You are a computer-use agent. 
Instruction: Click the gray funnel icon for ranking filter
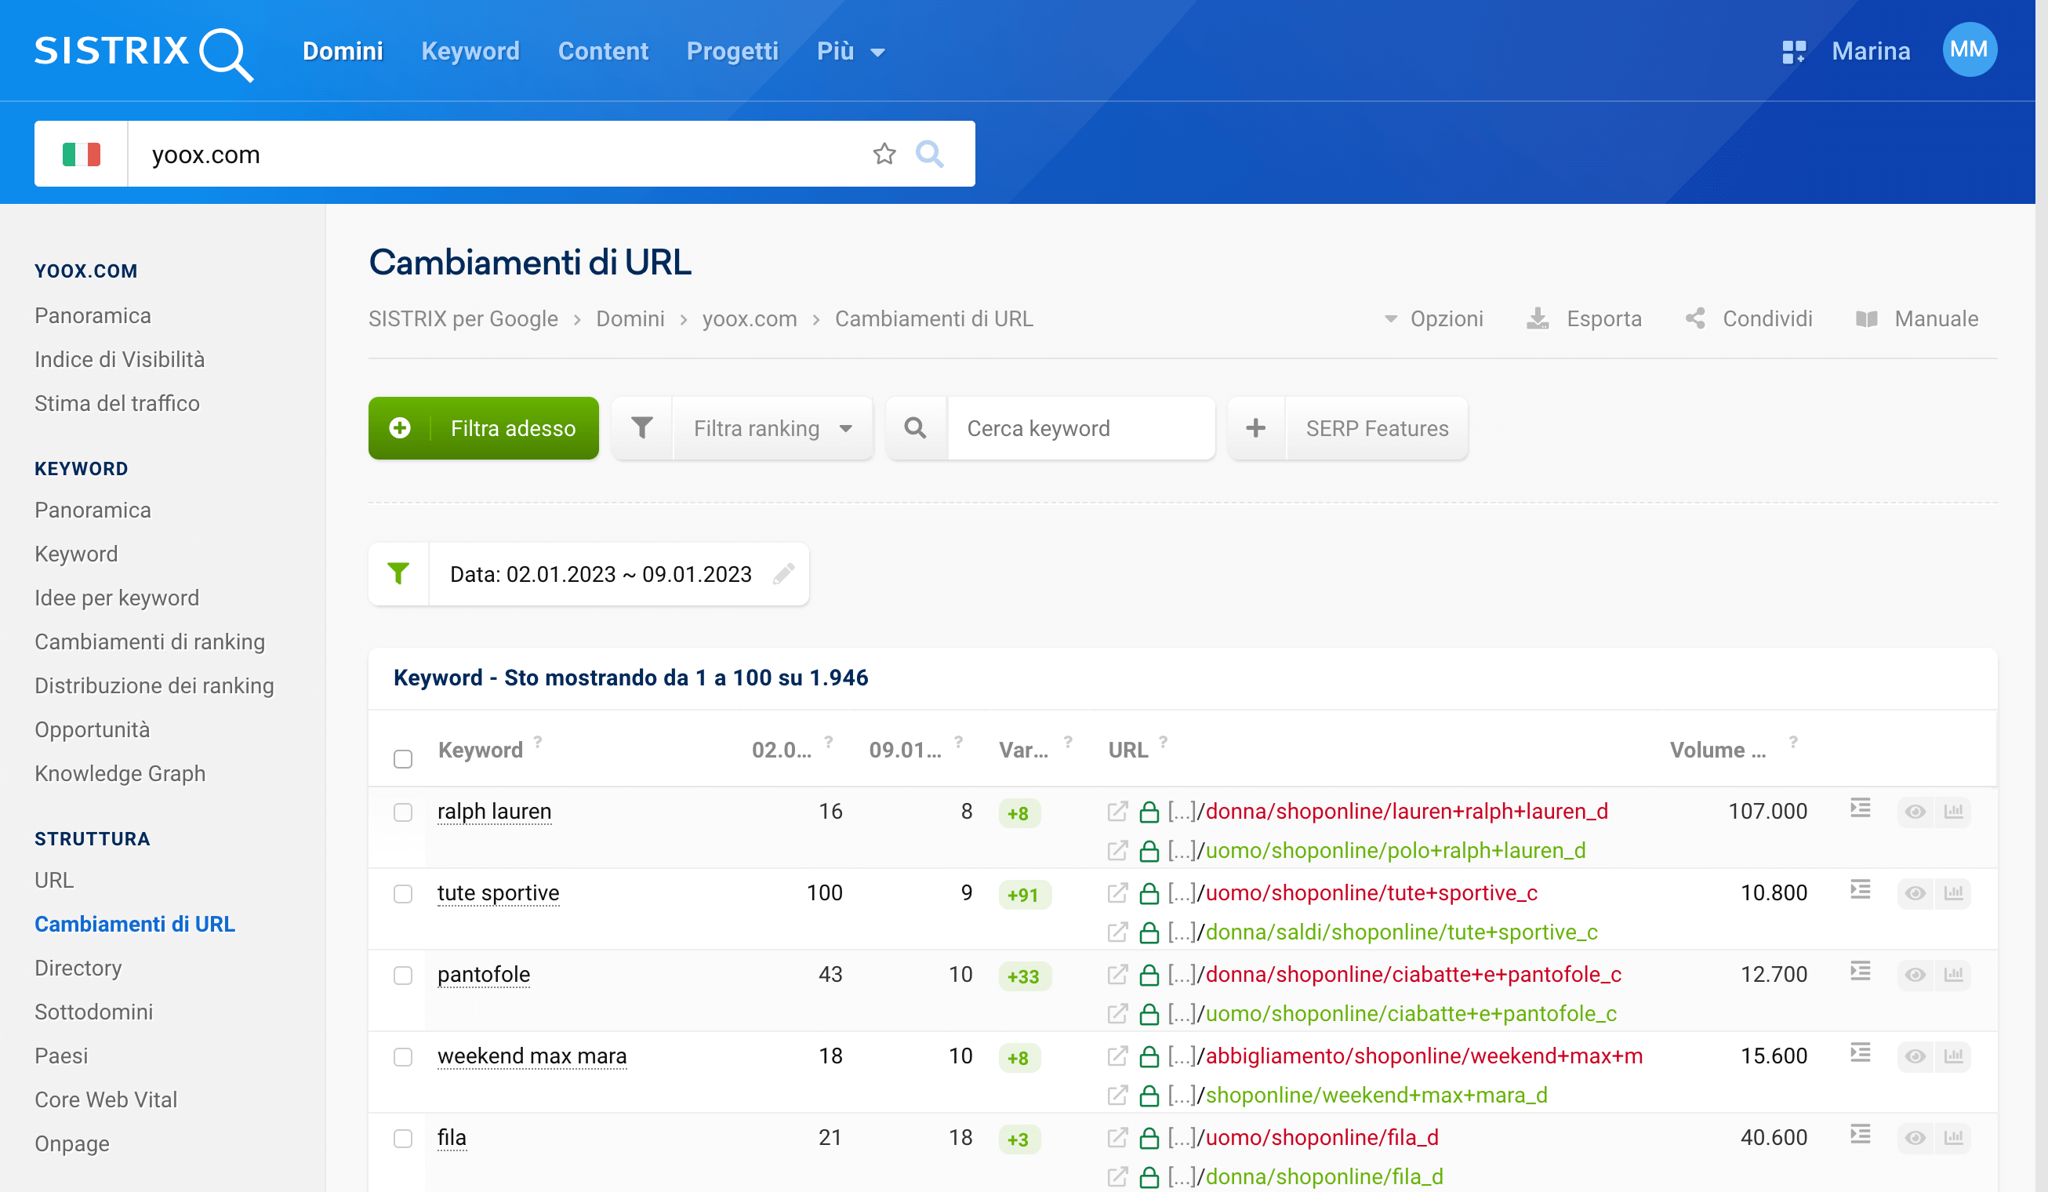(642, 428)
